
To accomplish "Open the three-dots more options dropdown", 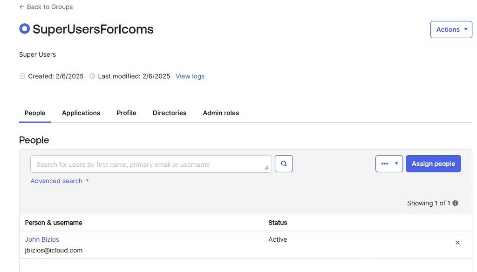I will (x=389, y=164).
